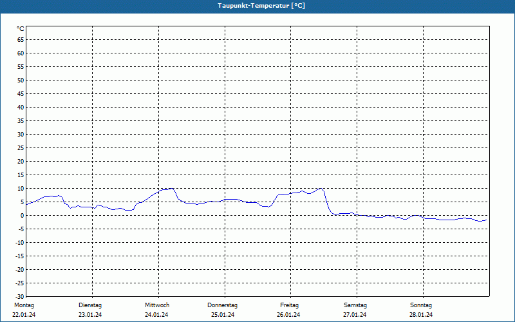
Task: Click the -20 y-axis label
Action: (x=21, y=269)
